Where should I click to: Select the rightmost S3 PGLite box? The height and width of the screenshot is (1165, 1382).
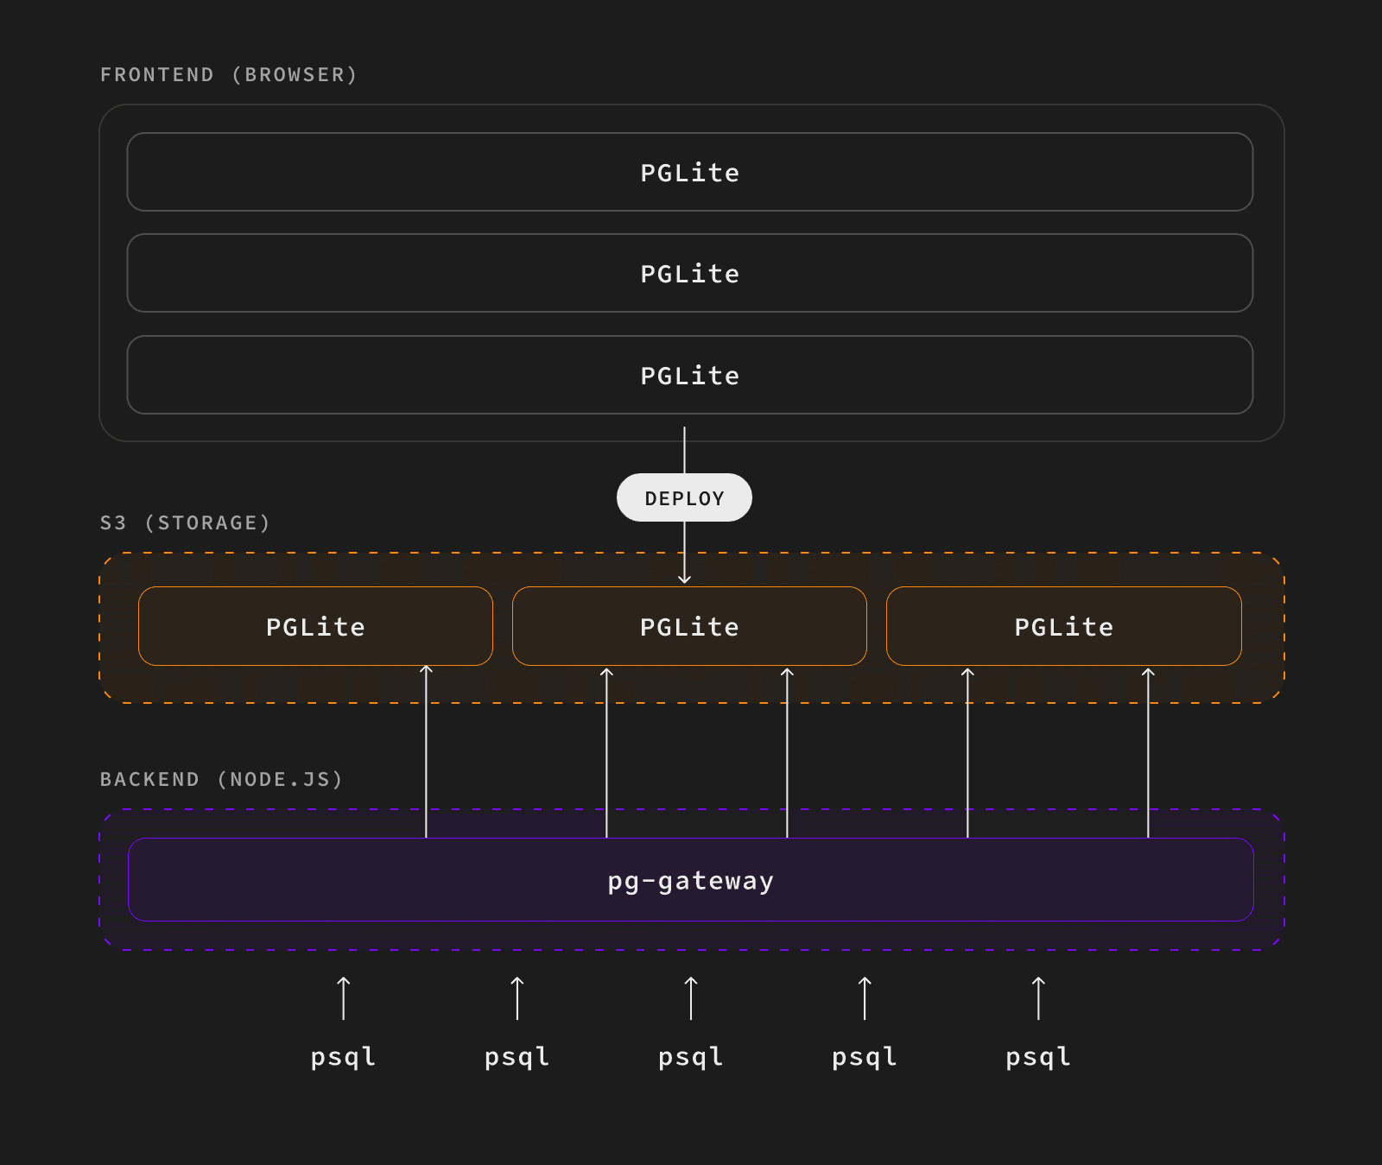coord(1063,626)
